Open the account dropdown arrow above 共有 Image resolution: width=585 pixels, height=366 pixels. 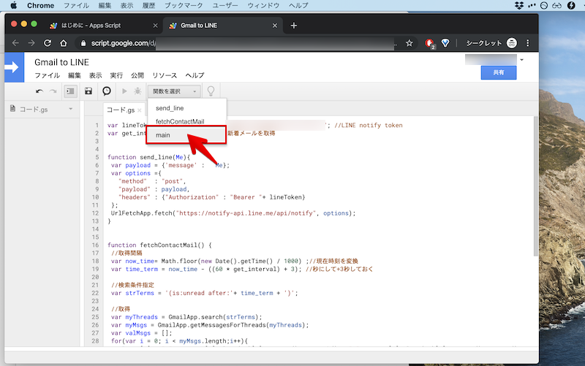point(521,59)
